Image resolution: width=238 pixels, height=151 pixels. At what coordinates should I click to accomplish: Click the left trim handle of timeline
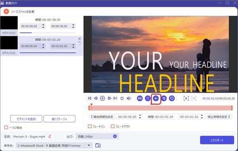point(89,108)
